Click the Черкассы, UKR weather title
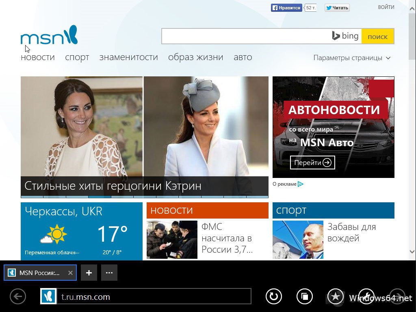This screenshot has height=312, width=416. click(64, 211)
